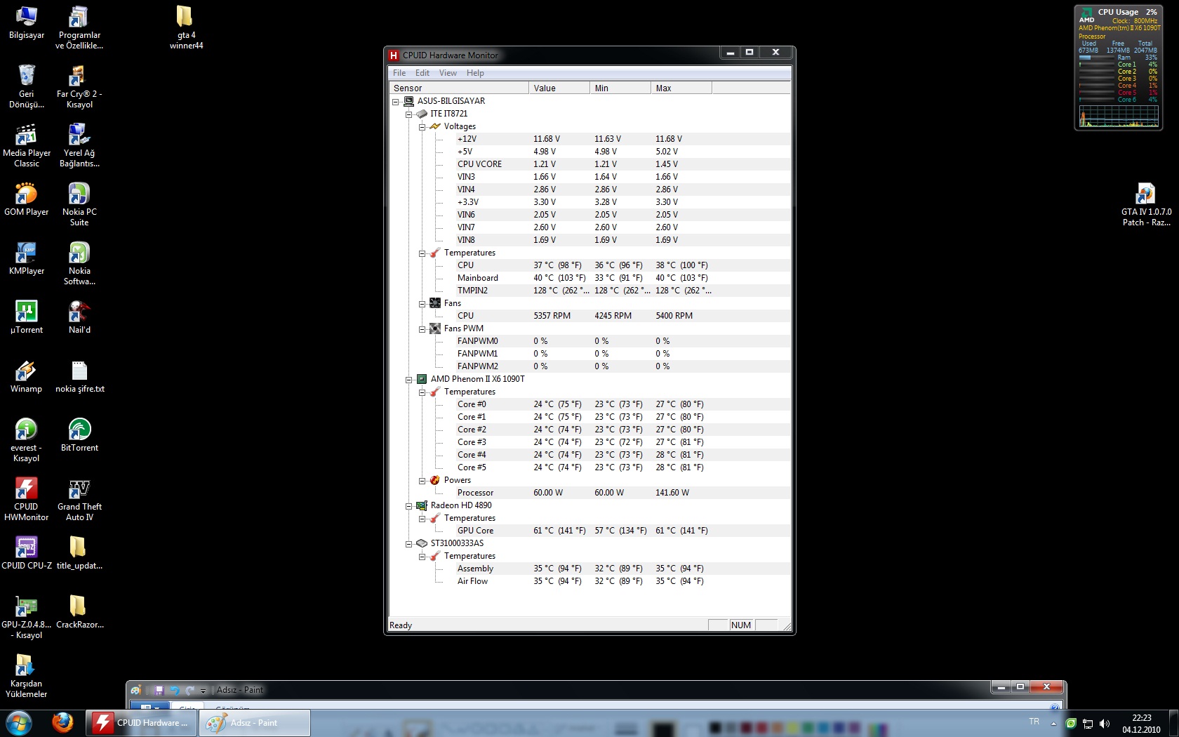1179x737 pixels.
Task: Open File menu in HWMonitor
Action: tap(399, 73)
